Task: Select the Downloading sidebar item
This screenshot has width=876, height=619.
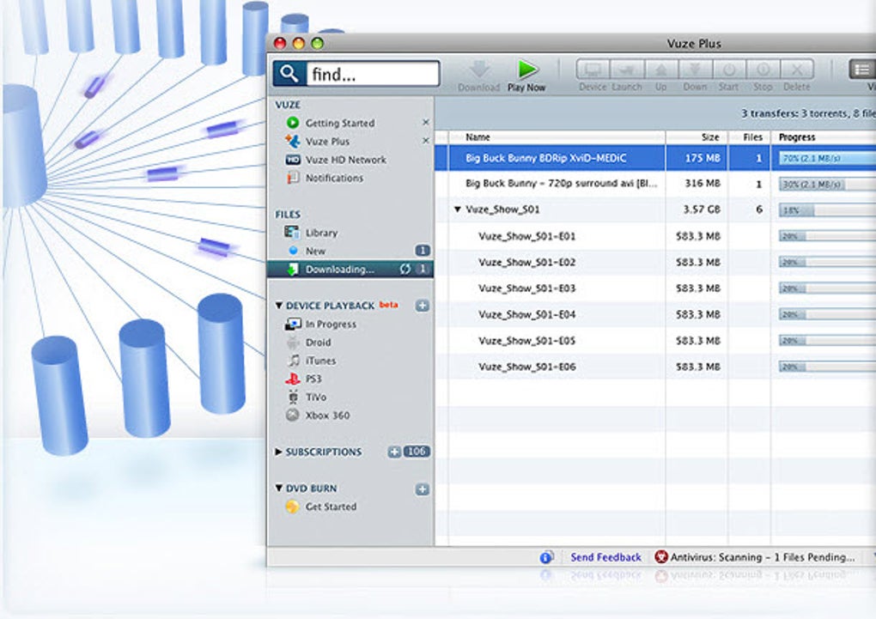Action: coord(339,270)
